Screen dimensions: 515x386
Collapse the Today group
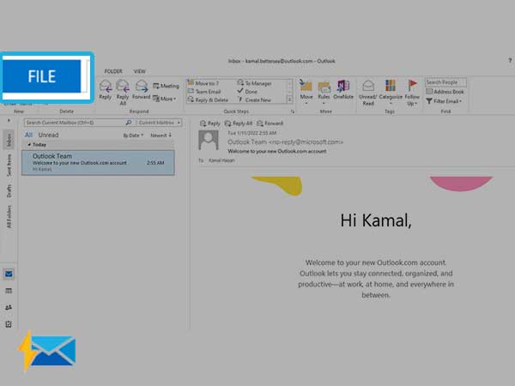(x=29, y=144)
